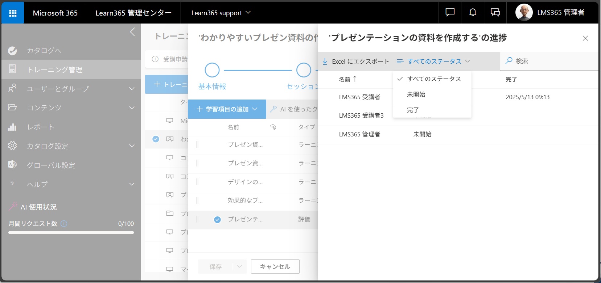Select the LMS365 受講者 row name

359,97
